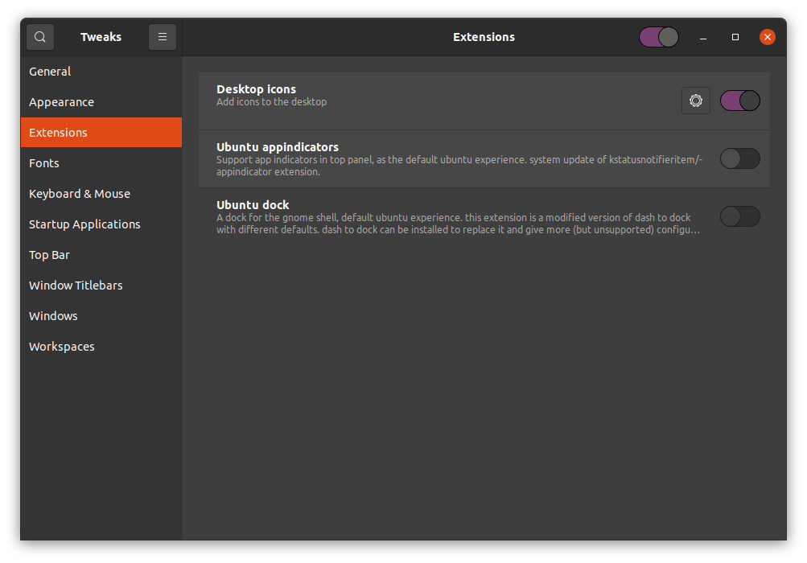
Task: Go to the Windows section
Action: click(x=101, y=316)
